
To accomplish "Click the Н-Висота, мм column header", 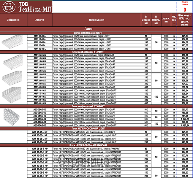I will 156,20.
